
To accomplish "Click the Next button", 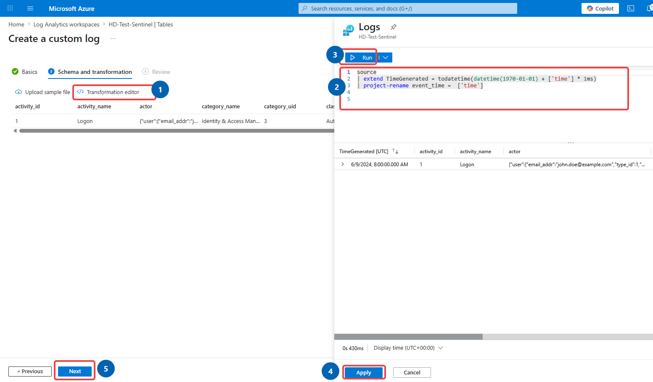I will coord(75,371).
